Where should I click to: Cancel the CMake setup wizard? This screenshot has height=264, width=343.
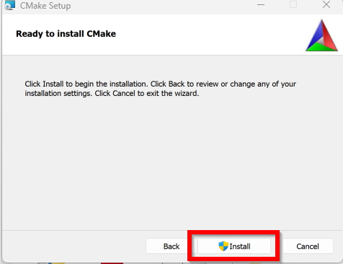(308, 246)
